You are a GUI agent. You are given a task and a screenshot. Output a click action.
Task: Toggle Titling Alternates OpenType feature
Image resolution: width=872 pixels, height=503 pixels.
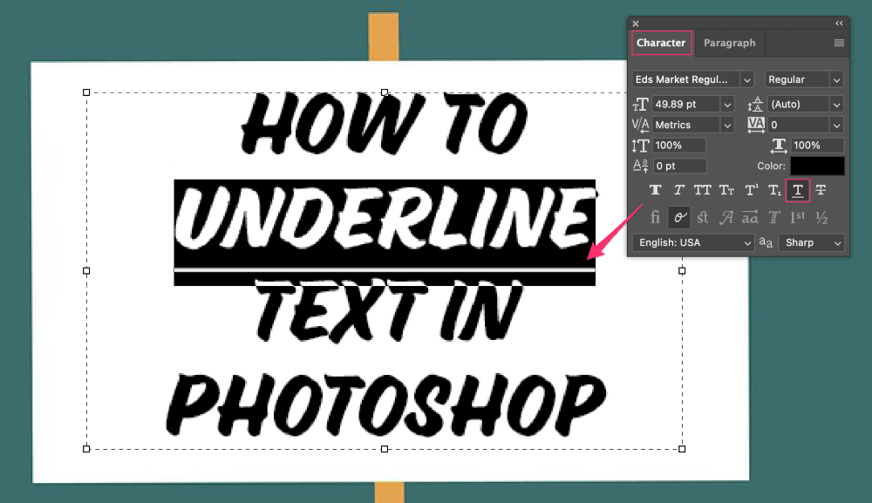click(774, 217)
